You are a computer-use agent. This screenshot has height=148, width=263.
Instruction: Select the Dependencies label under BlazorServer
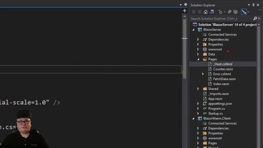click(218, 39)
